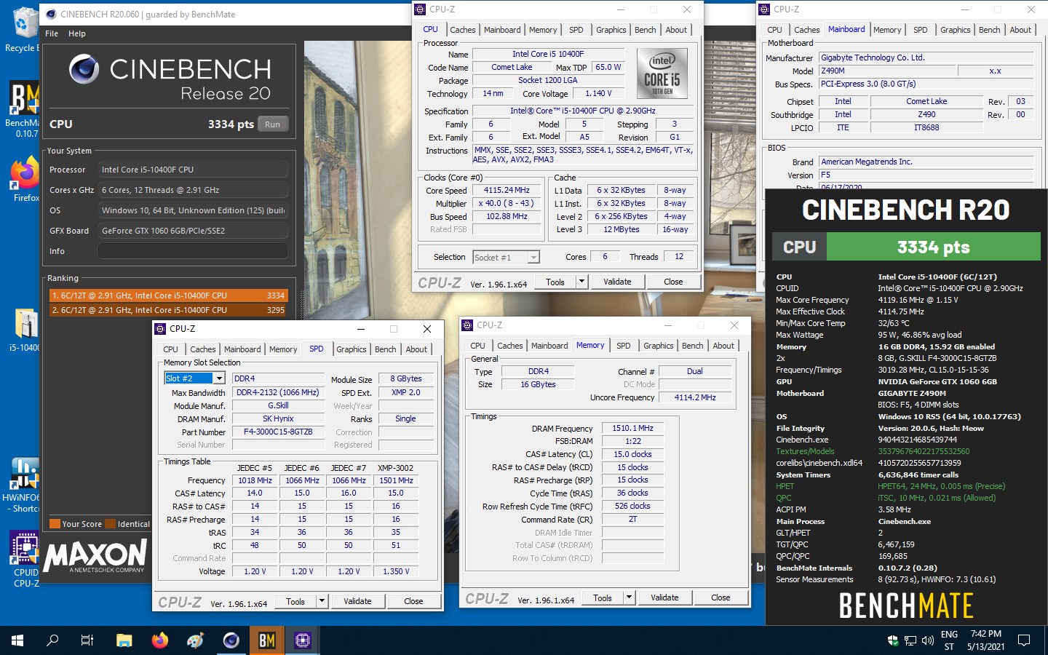Open the Cinebench File menu
Screen dimensions: 1048x655
pyautogui.click(x=52, y=33)
